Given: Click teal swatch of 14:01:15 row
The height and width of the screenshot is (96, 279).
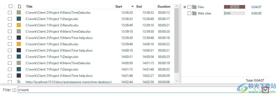Looking at the screenshot, I should pos(19,69).
